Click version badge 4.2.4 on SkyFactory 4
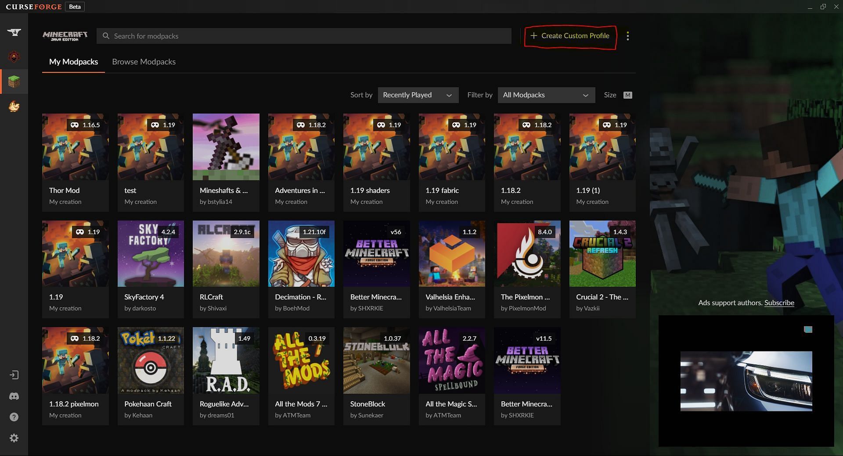Screen dimensions: 843x456 point(168,232)
